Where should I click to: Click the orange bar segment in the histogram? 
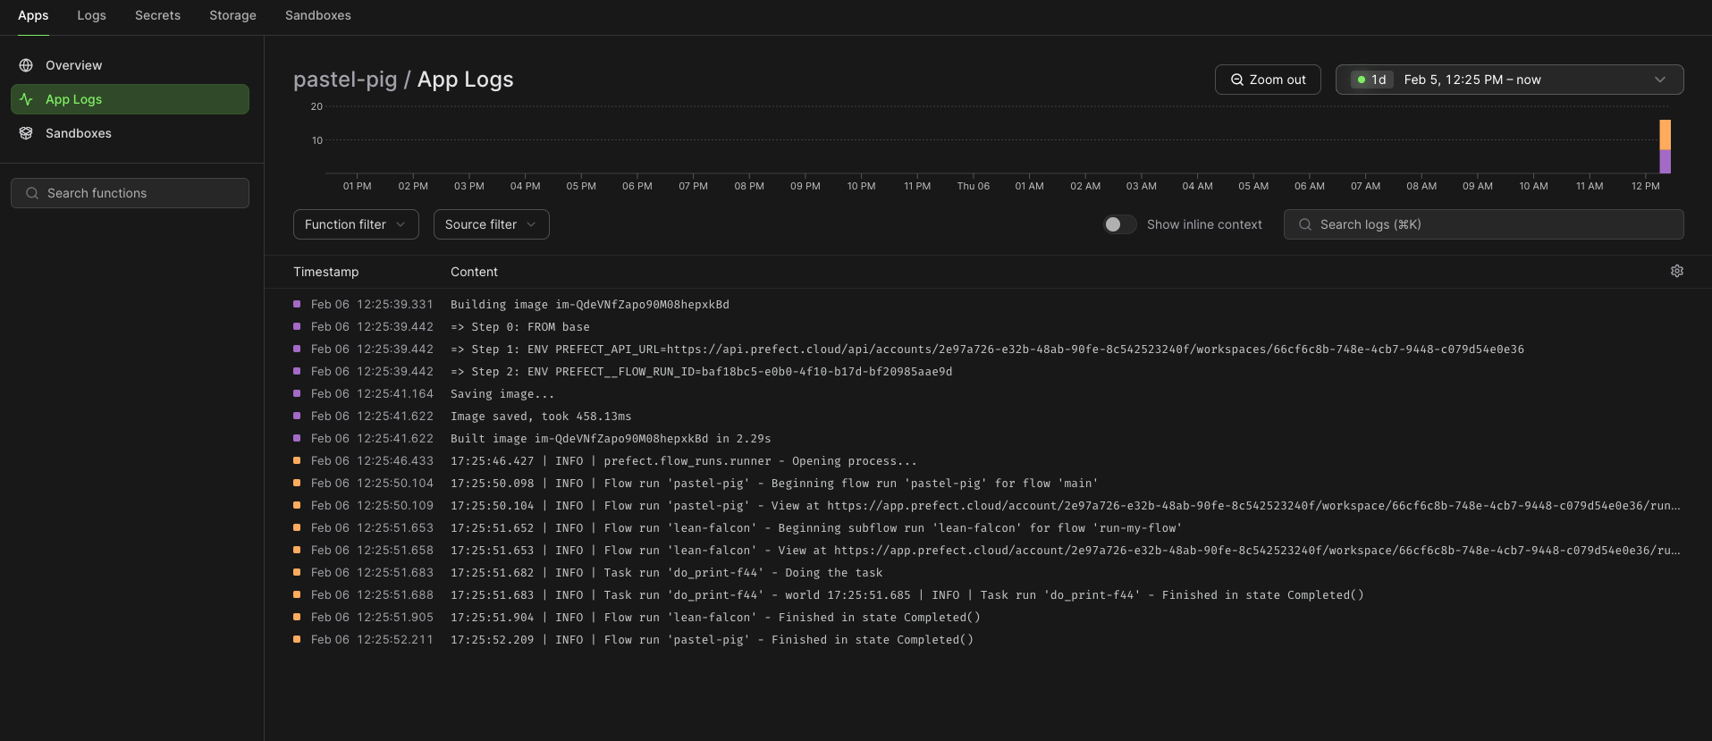click(1666, 134)
